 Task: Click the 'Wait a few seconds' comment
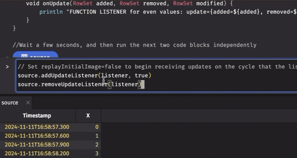(135, 45)
